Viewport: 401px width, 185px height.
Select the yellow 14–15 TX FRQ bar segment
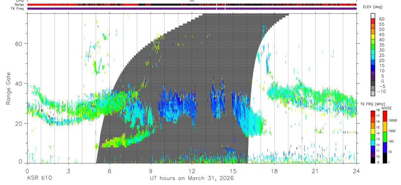(373, 131)
